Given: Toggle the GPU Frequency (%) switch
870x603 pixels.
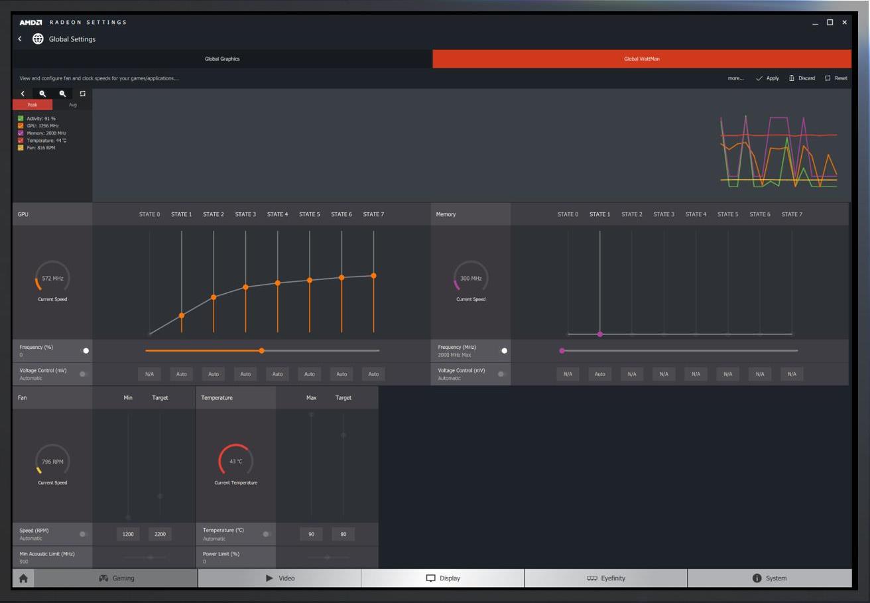Looking at the screenshot, I should [84, 351].
